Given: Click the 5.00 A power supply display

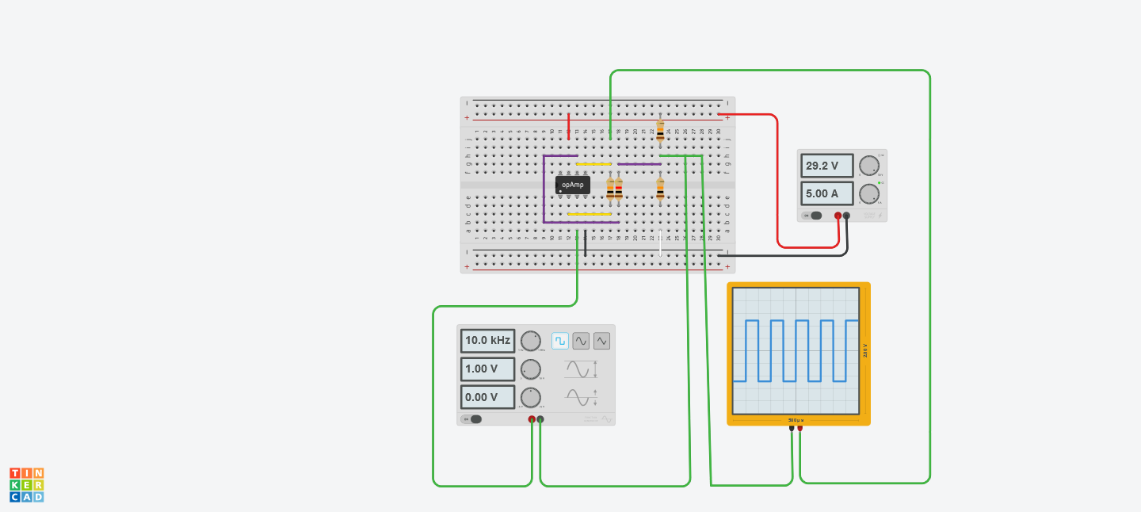Looking at the screenshot, I should (x=827, y=193).
